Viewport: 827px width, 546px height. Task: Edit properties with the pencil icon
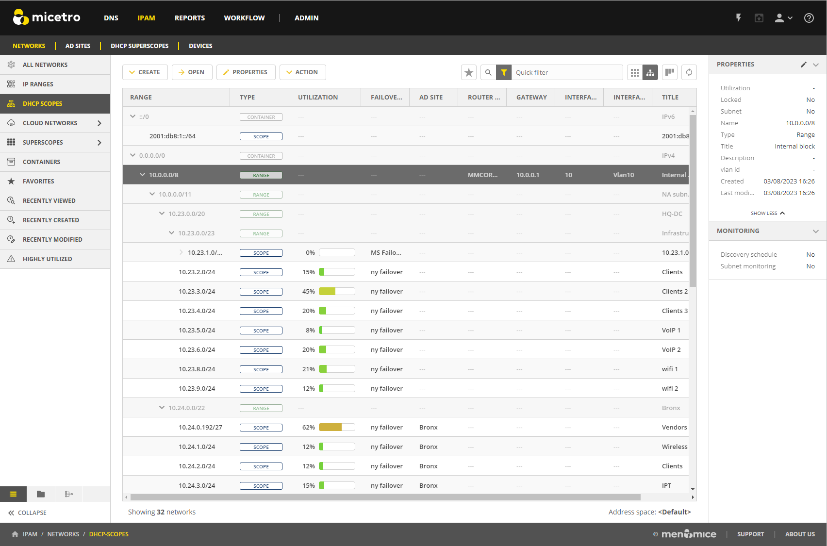tap(803, 65)
